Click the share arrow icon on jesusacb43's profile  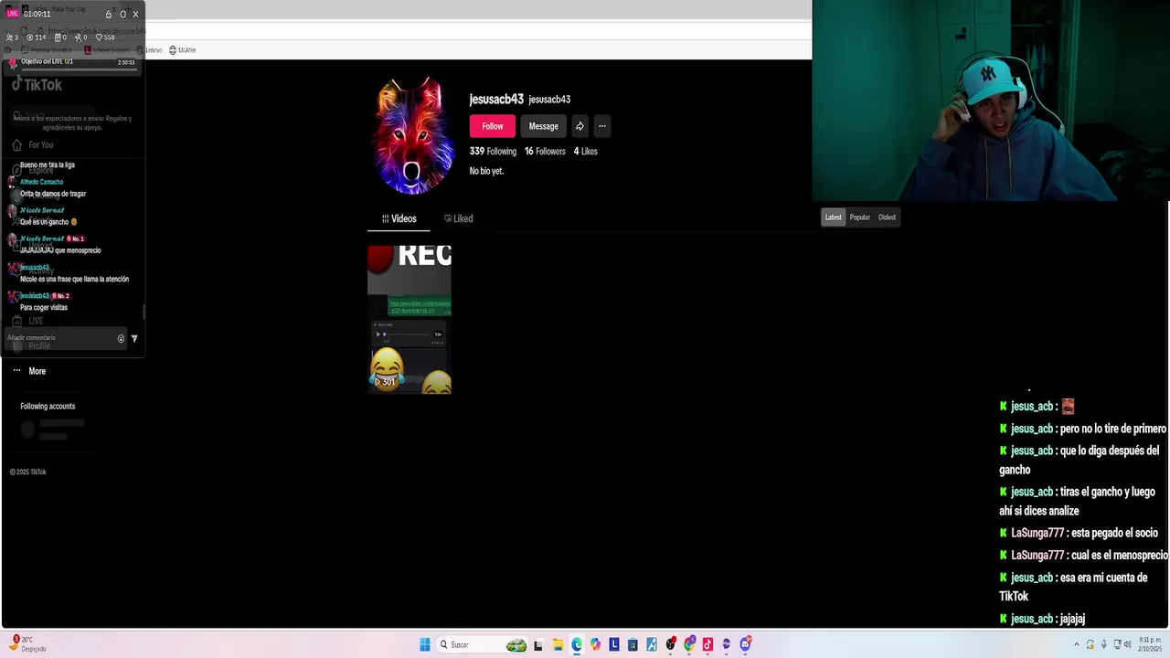580,126
